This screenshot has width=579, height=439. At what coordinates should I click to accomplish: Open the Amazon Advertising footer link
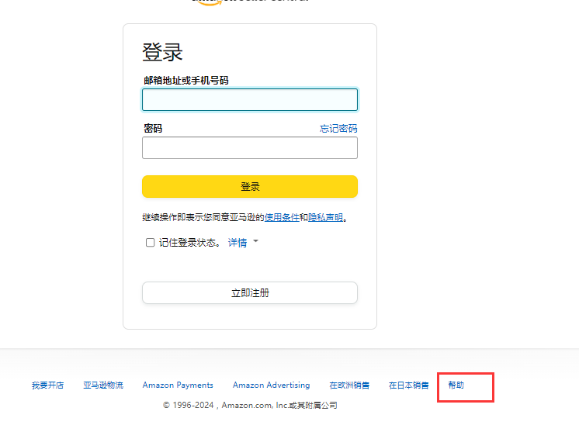(271, 385)
